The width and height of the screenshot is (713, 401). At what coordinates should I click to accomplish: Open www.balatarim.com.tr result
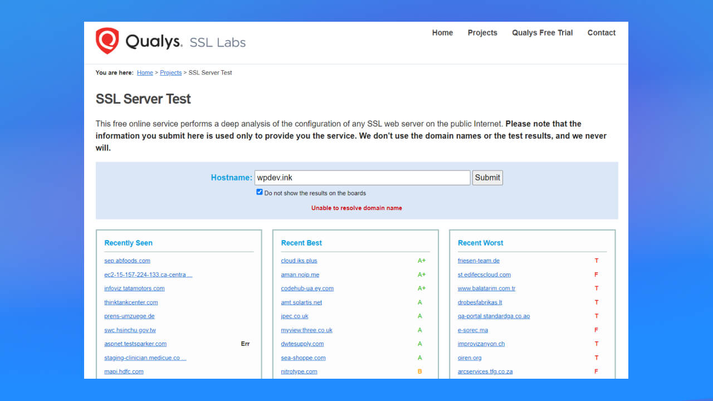486,288
